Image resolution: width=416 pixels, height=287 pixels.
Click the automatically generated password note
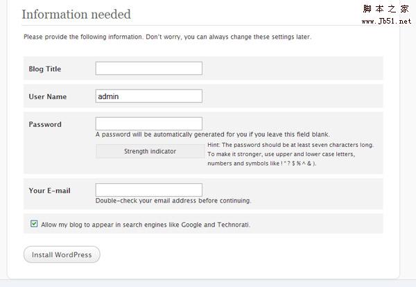(x=212, y=134)
